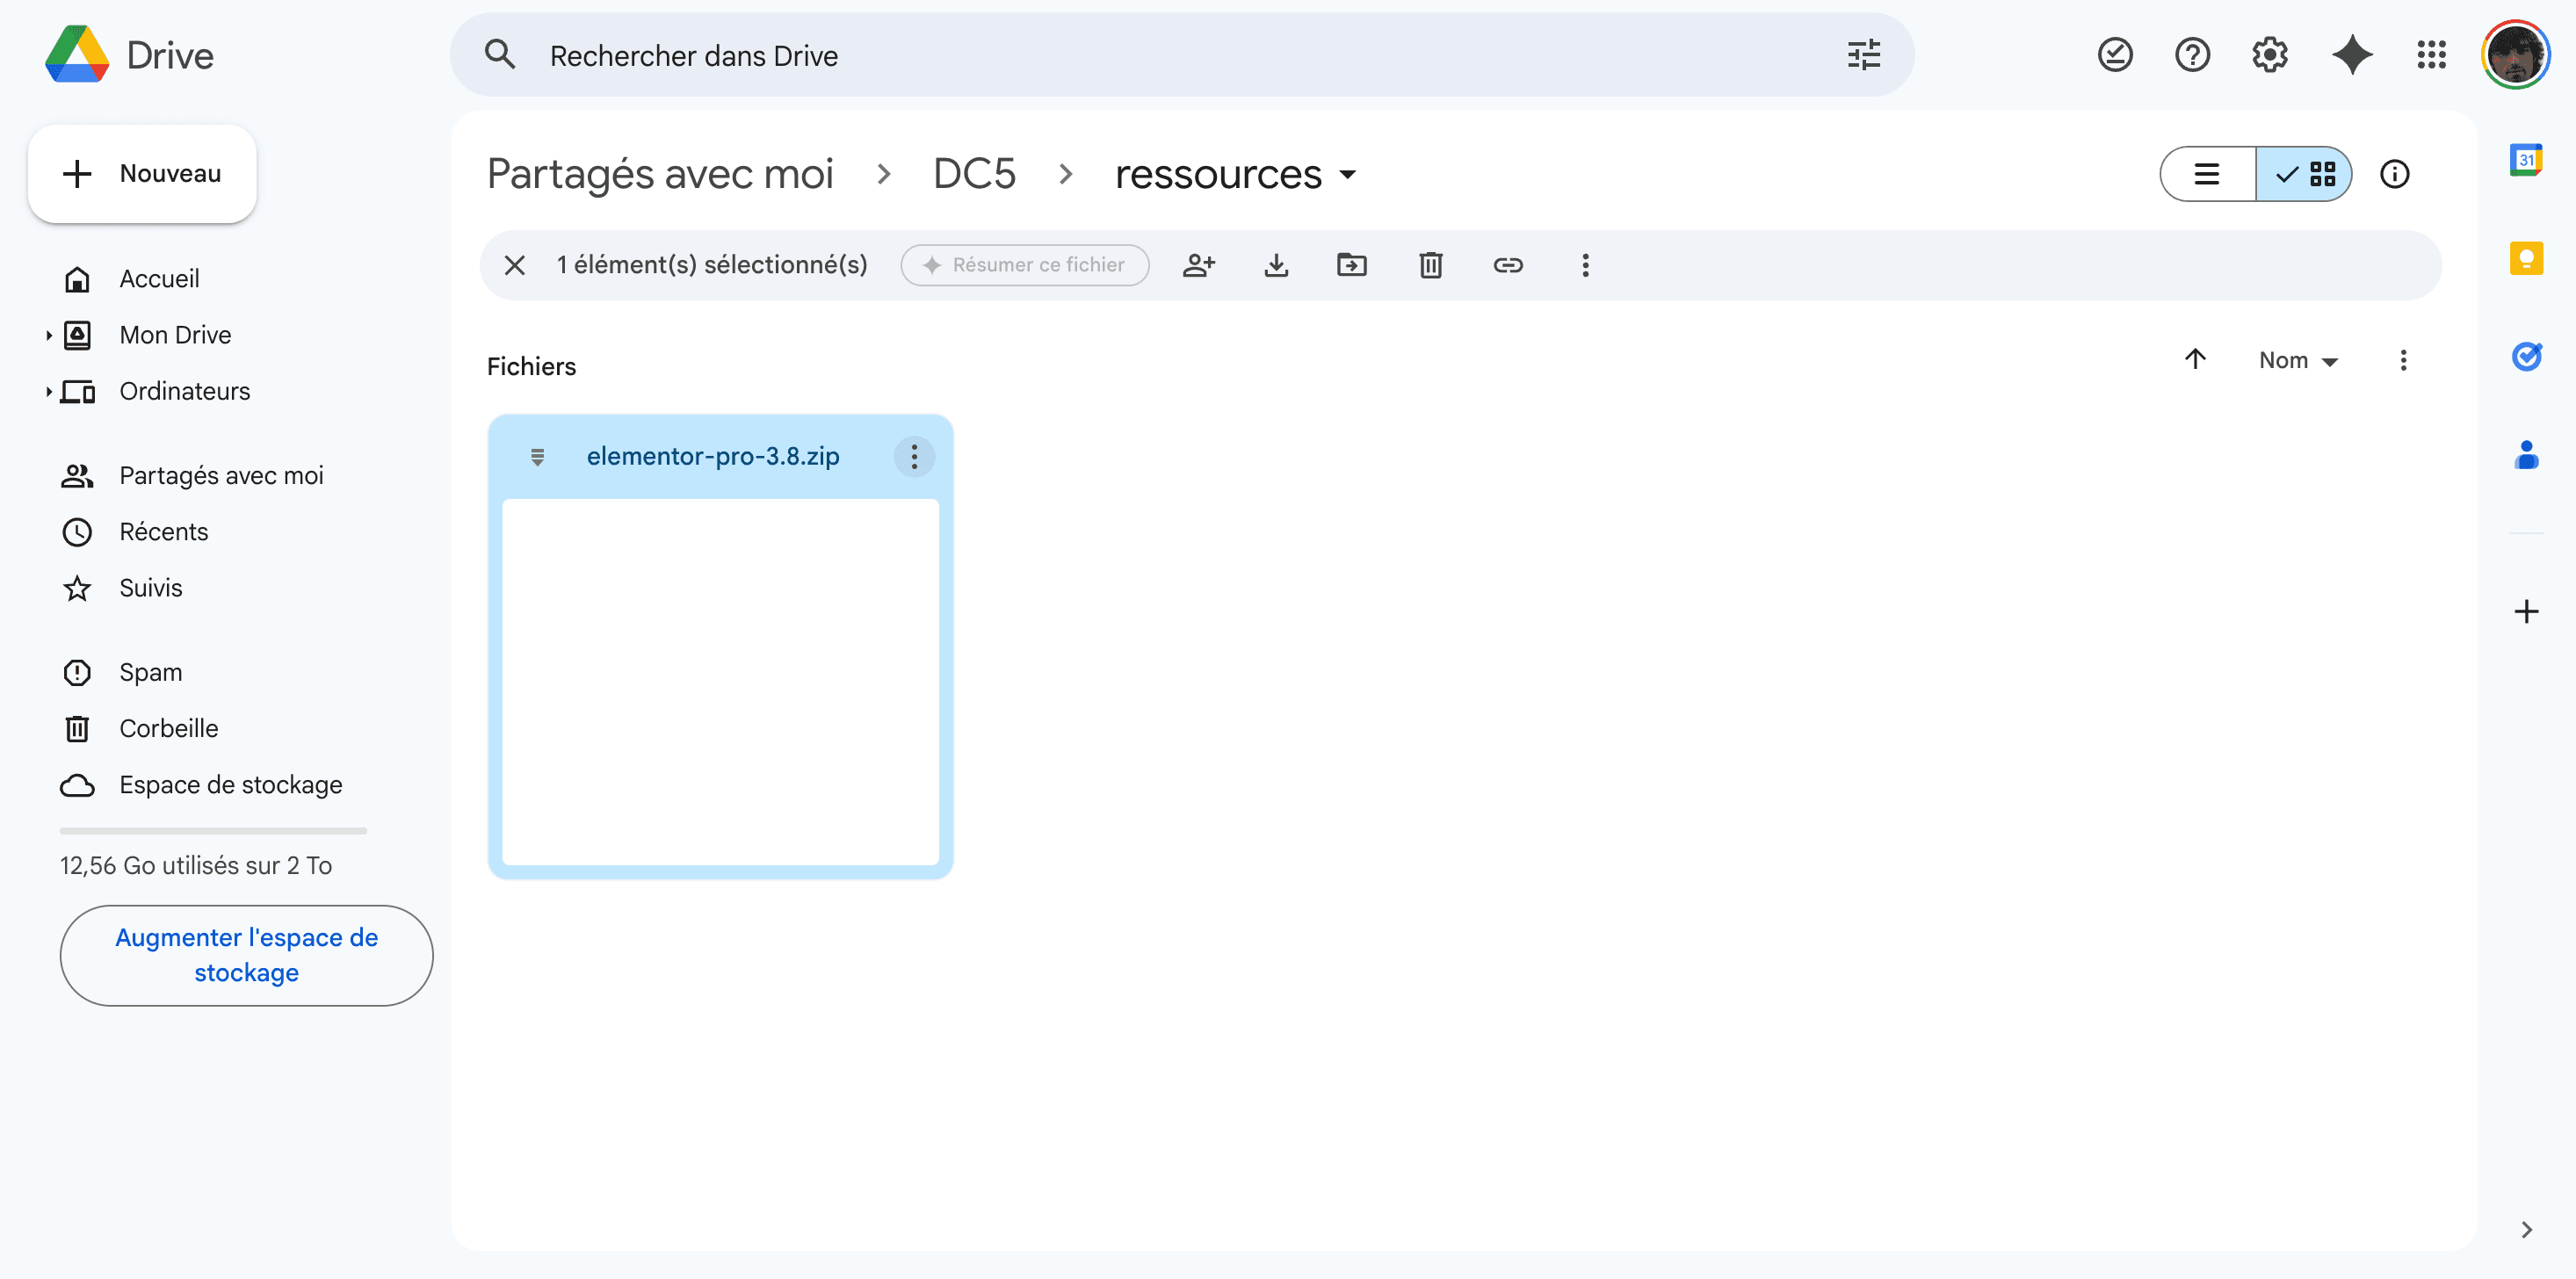2576x1279 pixels.
Task: Switch to list view layout
Action: click(2208, 174)
